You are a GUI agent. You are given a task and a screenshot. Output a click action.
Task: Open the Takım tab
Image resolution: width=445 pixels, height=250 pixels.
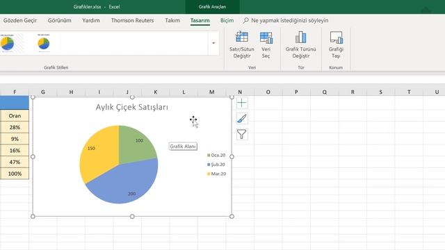[172, 20]
